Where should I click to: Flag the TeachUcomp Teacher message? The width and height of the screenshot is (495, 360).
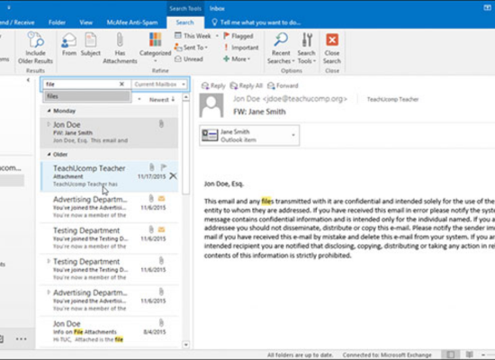pyautogui.click(x=164, y=167)
